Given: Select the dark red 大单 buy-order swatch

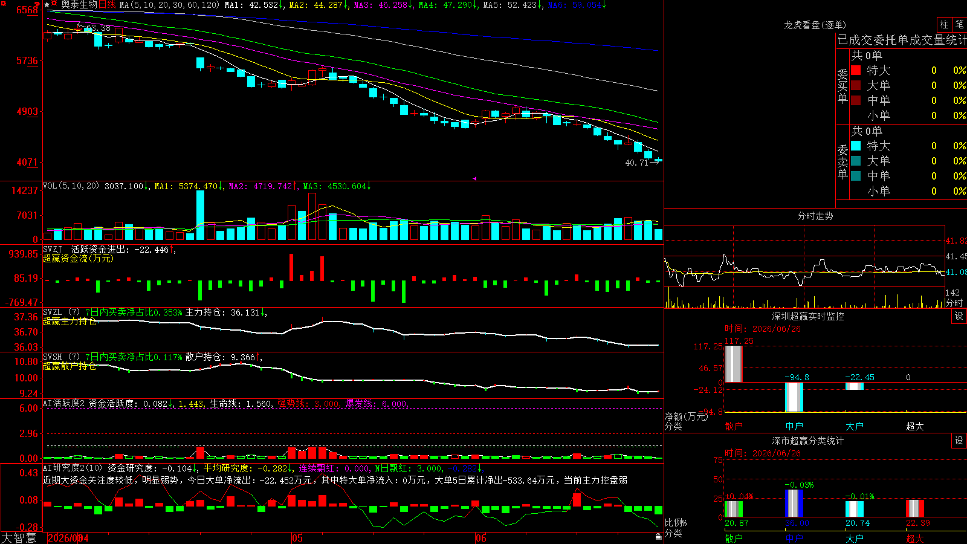Looking at the screenshot, I should pyautogui.click(x=856, y=85).
